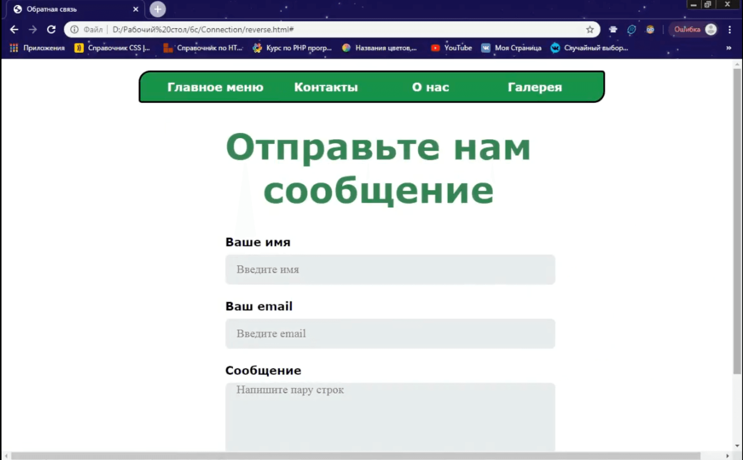Click the page reload icon
This screenshot has width=743, height=460.
[x=51, y=29]
